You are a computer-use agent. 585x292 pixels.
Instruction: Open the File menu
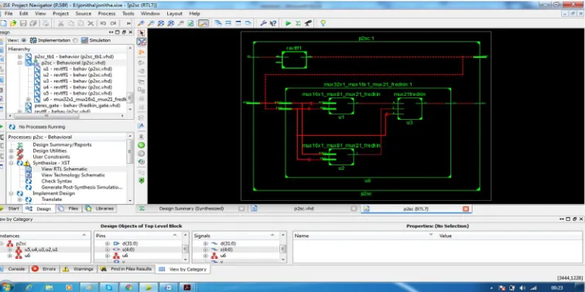[x=9, y=13]
